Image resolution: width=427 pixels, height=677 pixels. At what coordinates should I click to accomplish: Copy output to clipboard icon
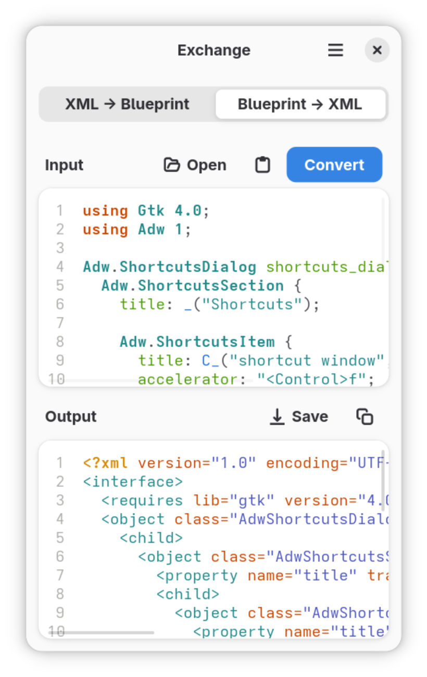tap(365, 417)
